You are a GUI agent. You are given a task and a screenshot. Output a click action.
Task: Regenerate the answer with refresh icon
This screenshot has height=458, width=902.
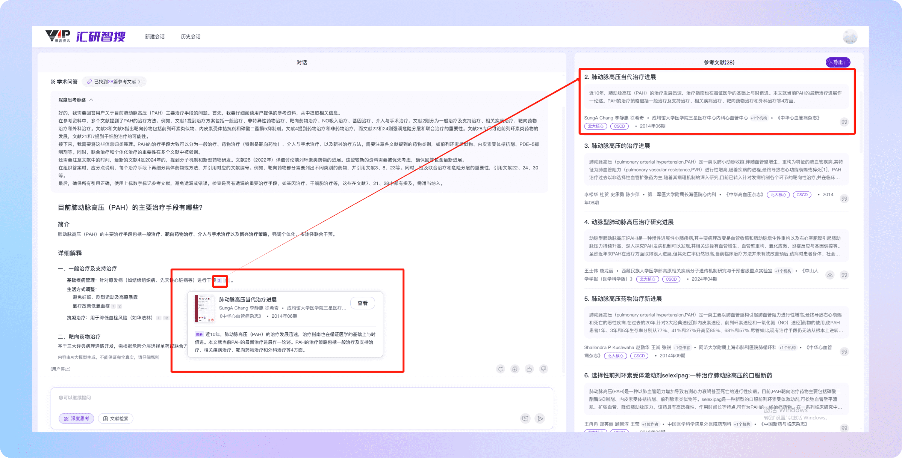pyautogui.click(x=500, y=369)
